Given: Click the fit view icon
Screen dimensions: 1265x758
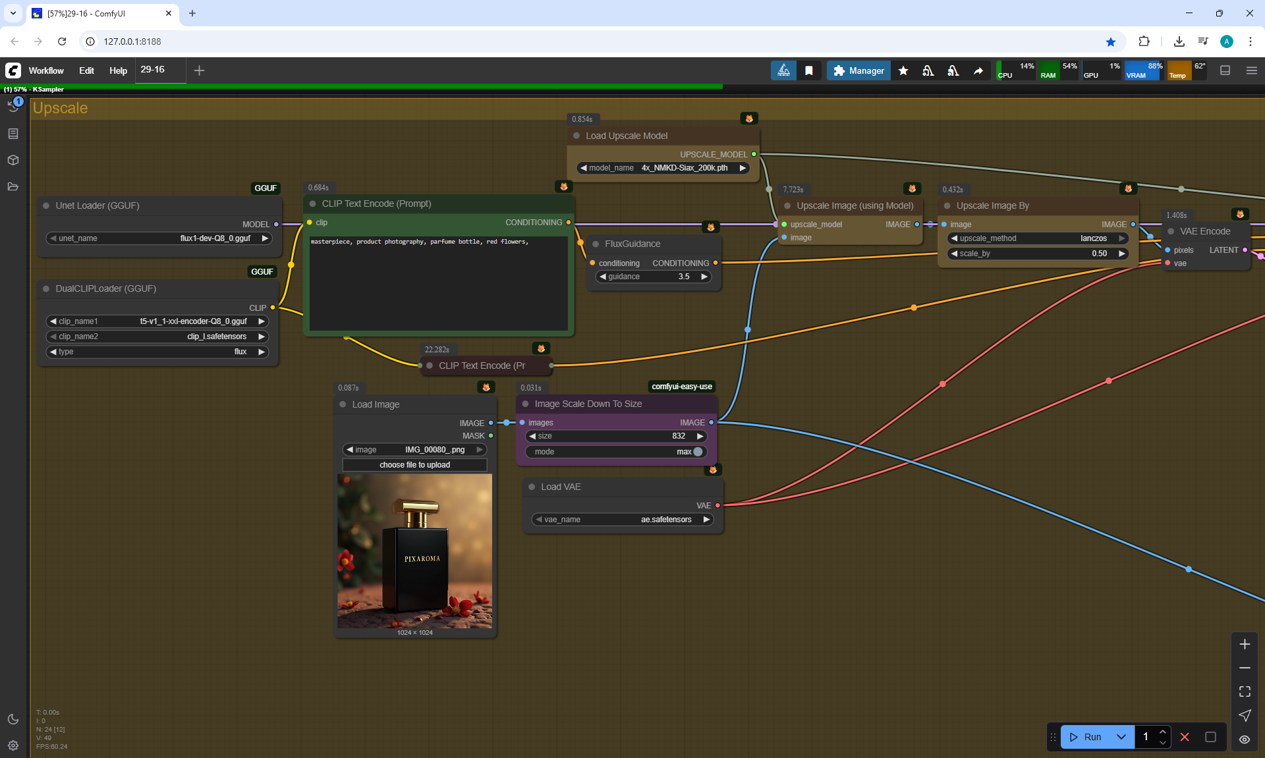Looking at the screenshot, I should coord(1245,691).
